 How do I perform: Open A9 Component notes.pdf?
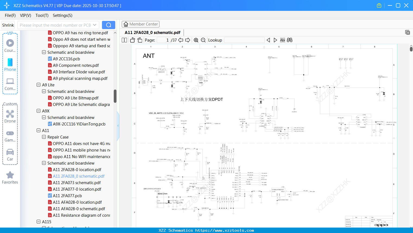click(x=76, y=65)
